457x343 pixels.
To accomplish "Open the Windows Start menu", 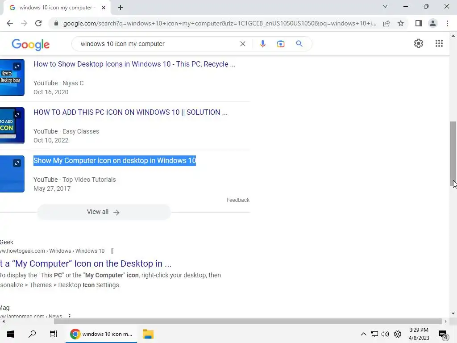I will click(11, 334).
